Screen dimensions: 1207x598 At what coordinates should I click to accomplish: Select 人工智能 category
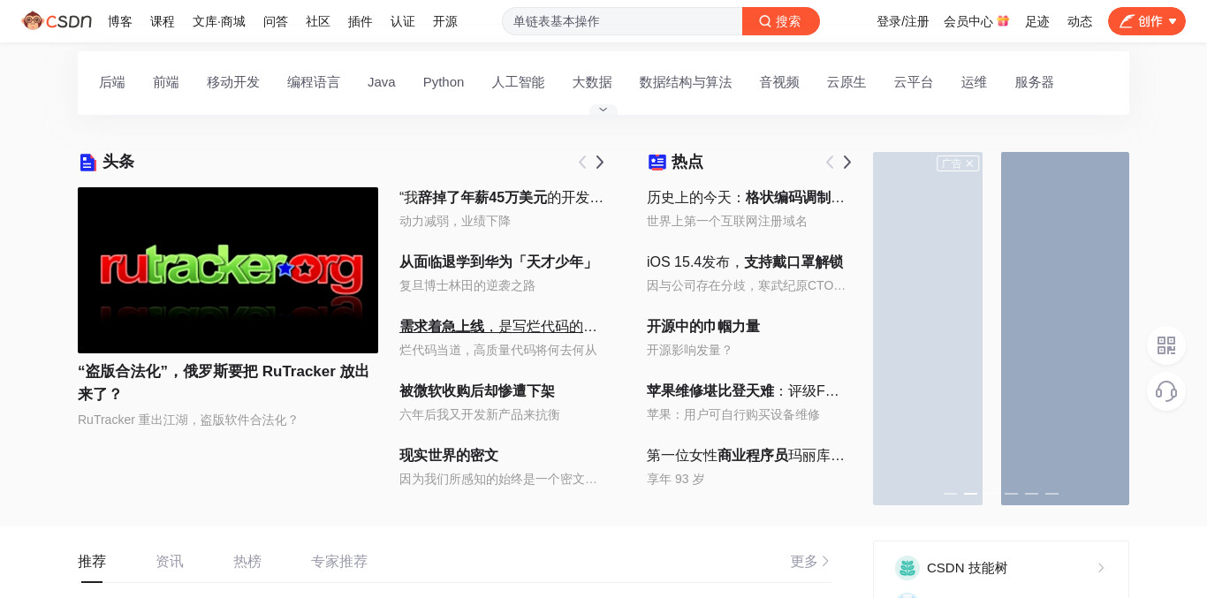[518, 82]
